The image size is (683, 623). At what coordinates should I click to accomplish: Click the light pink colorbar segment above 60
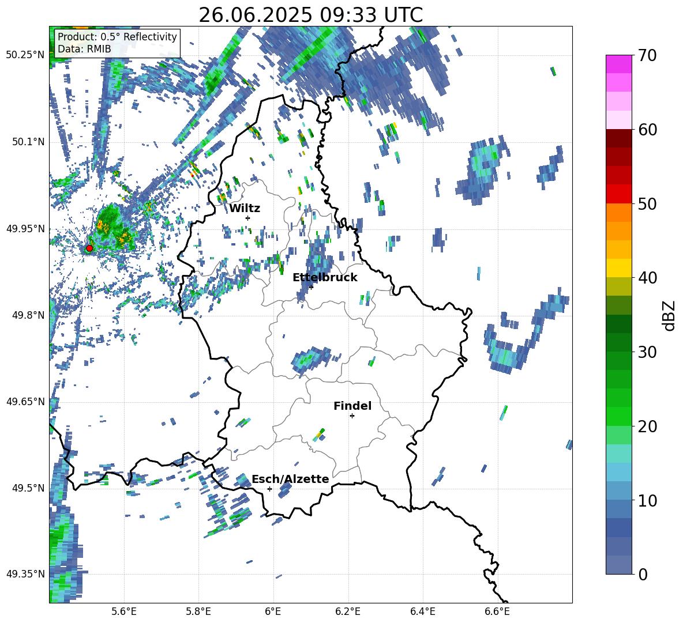click(618, 120)
